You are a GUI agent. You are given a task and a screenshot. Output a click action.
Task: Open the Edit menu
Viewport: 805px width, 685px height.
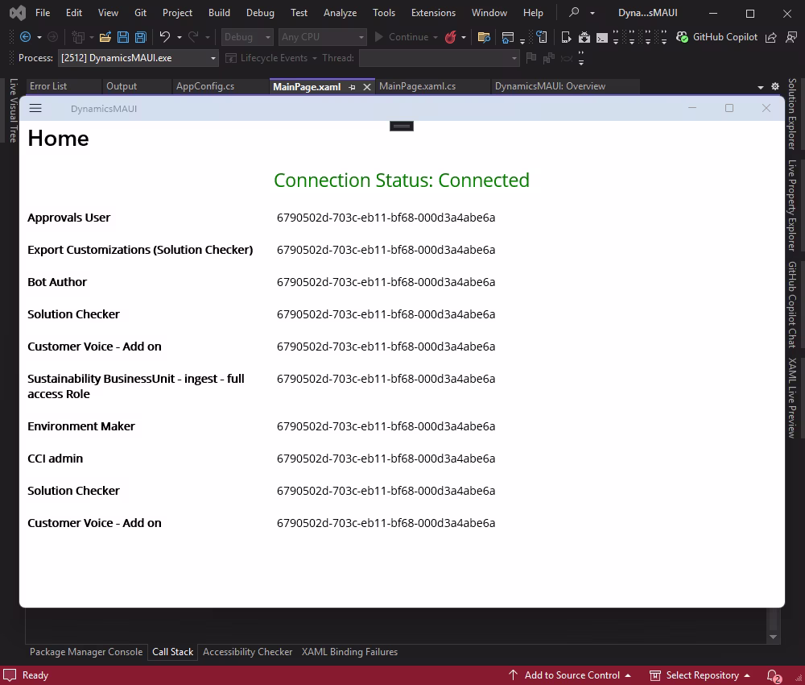pos(74,13)
